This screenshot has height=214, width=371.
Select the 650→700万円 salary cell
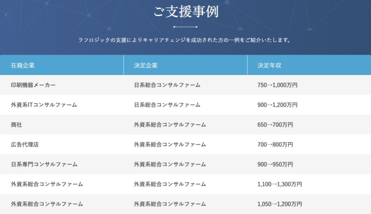click(275, 125)
